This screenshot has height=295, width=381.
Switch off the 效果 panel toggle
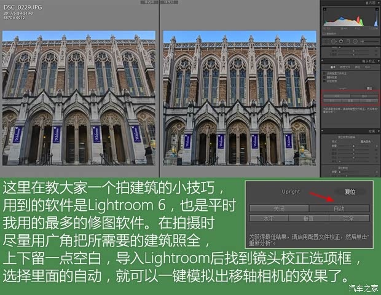tap(323, 131)
